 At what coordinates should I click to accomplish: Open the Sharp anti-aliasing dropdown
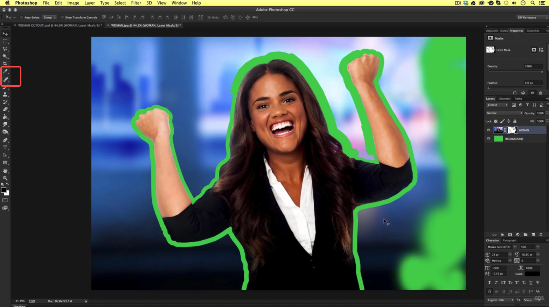531,300
